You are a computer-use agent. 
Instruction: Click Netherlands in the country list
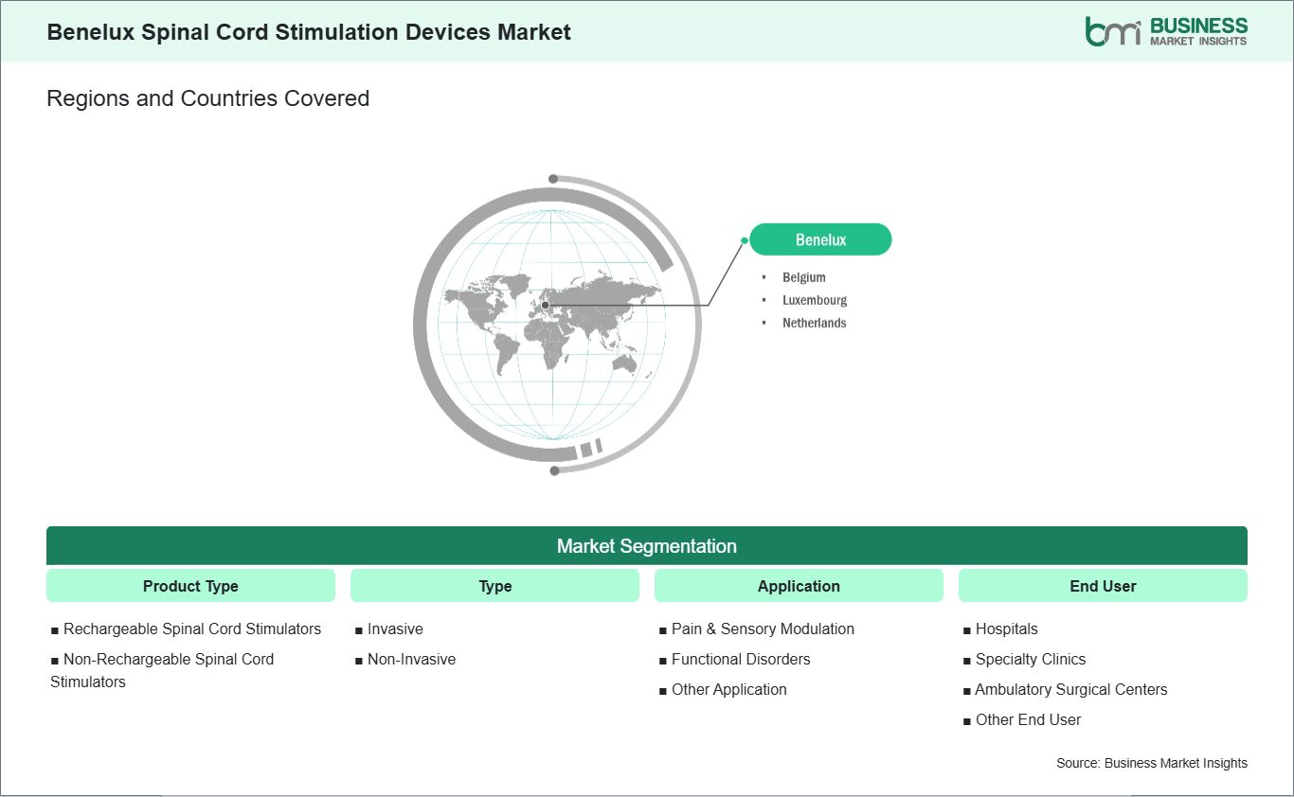point(815,323)
